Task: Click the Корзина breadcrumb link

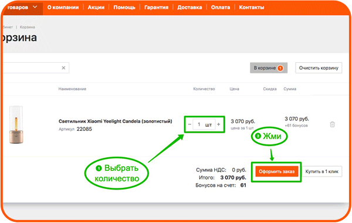Action: point(27,27)
